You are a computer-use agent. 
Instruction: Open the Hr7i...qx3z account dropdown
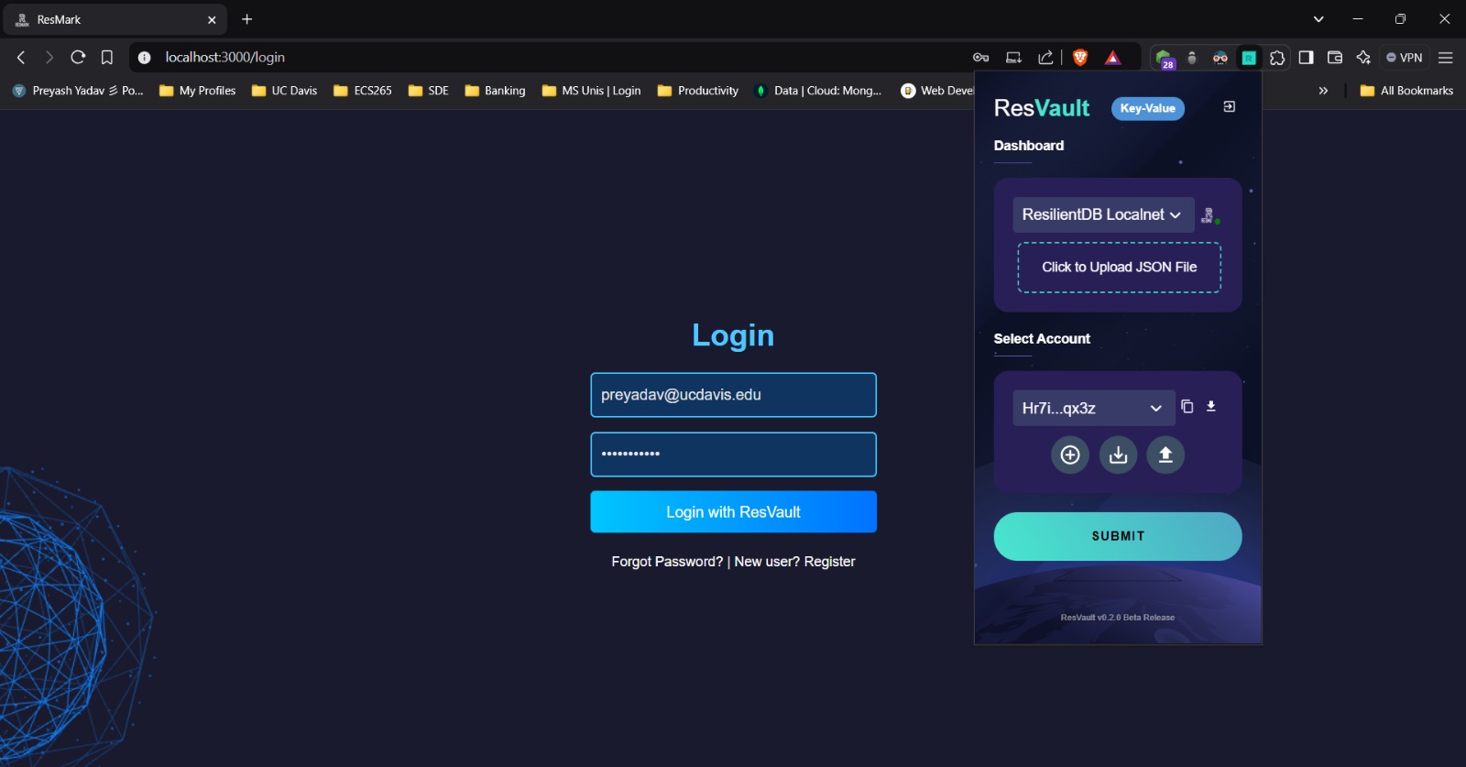pos(1093,409)
